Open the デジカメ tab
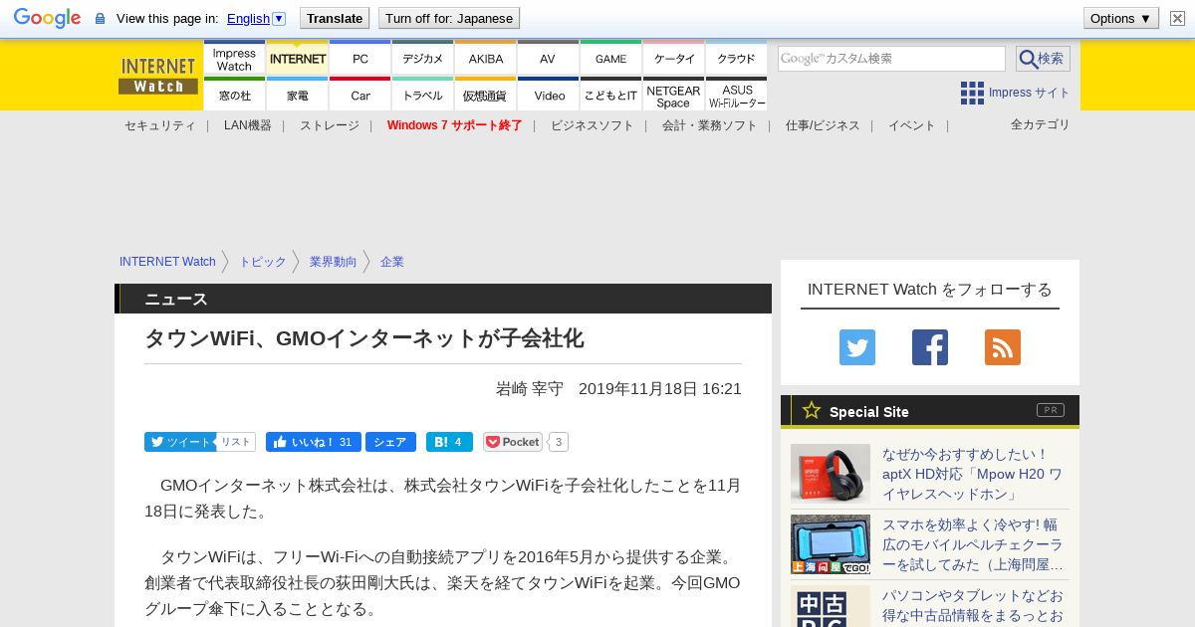This screenshot has width=1195, height=627. point(423,59)
